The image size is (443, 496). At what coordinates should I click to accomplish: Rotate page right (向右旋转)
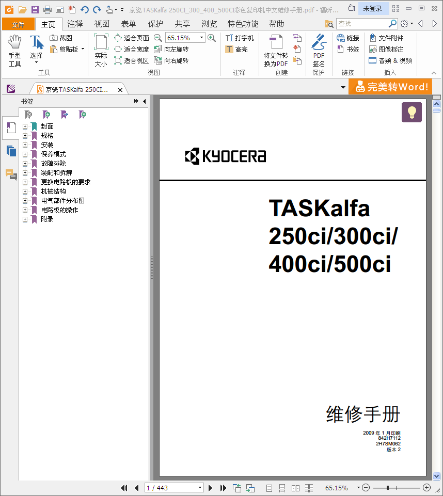coord(171,60)
